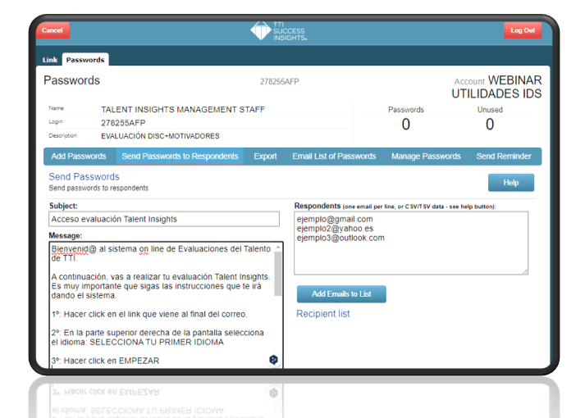Click the Log Out button
Image resolution: width=585 pixels, height=418 pixels.
[522, 30]
